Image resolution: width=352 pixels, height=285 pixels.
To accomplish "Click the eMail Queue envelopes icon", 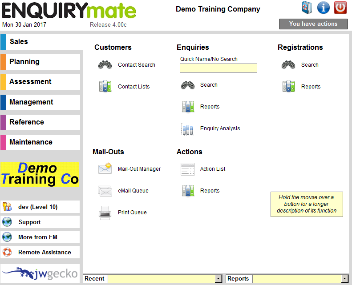I will click(105, 191).
